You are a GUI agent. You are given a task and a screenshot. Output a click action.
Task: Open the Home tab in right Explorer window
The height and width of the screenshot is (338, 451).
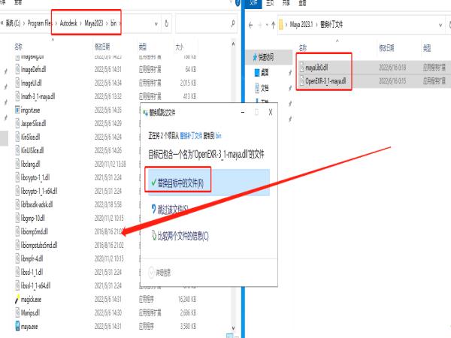[270, 4]
